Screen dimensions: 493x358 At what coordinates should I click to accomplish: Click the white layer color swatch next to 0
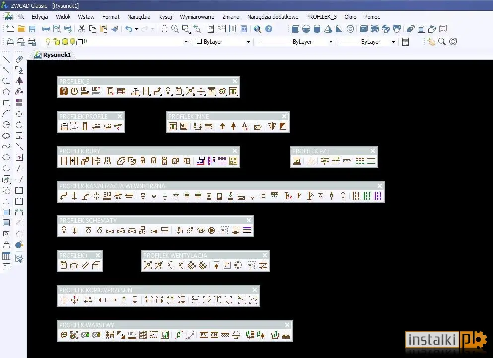(x=80, y=42)
